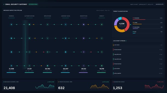Click the Content Scan node above count 20,447
This screenshot has width=167, height=93.
66,66
